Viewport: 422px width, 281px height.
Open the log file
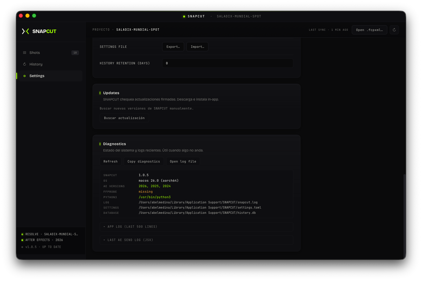pyautogui.click(x=183, y=161)
